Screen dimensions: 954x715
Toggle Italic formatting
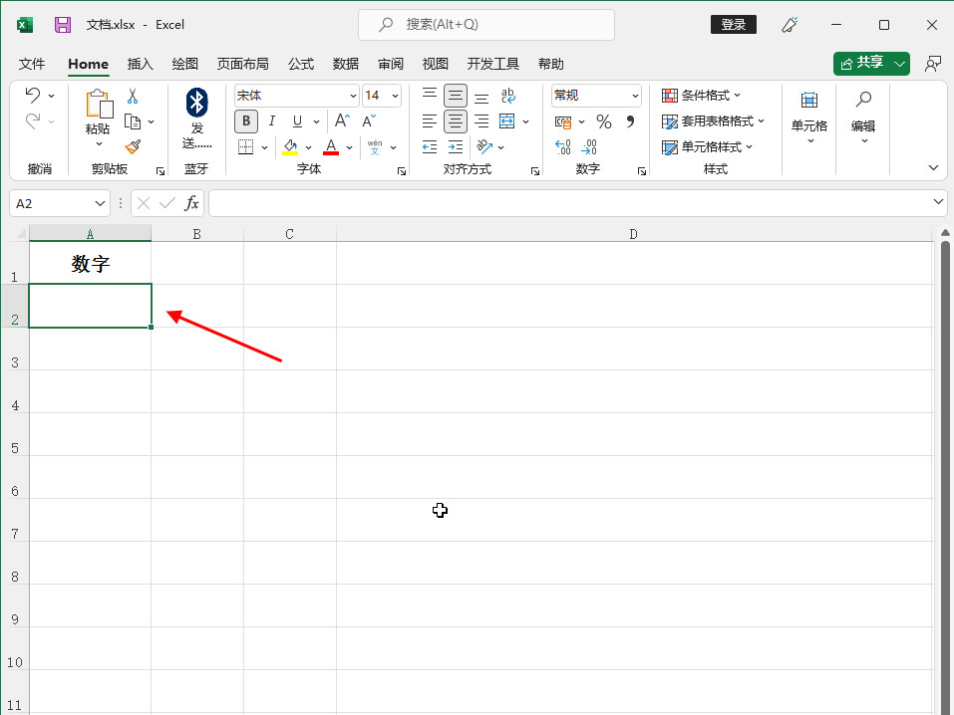(x=271, y=120)
